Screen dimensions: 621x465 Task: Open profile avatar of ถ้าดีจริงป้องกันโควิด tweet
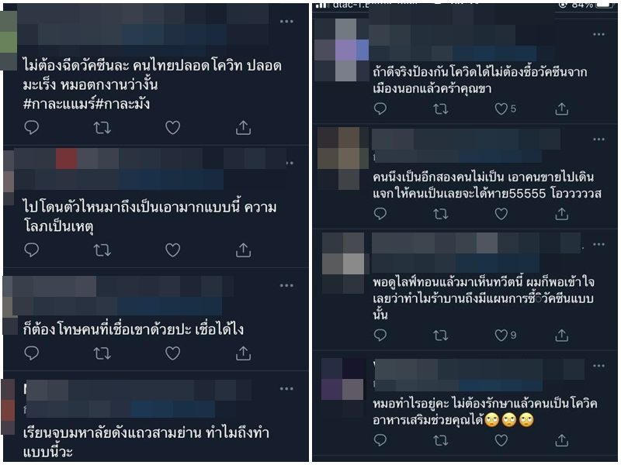point(342,50)
